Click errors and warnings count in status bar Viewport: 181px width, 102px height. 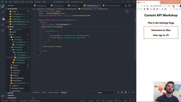(13, 101)
